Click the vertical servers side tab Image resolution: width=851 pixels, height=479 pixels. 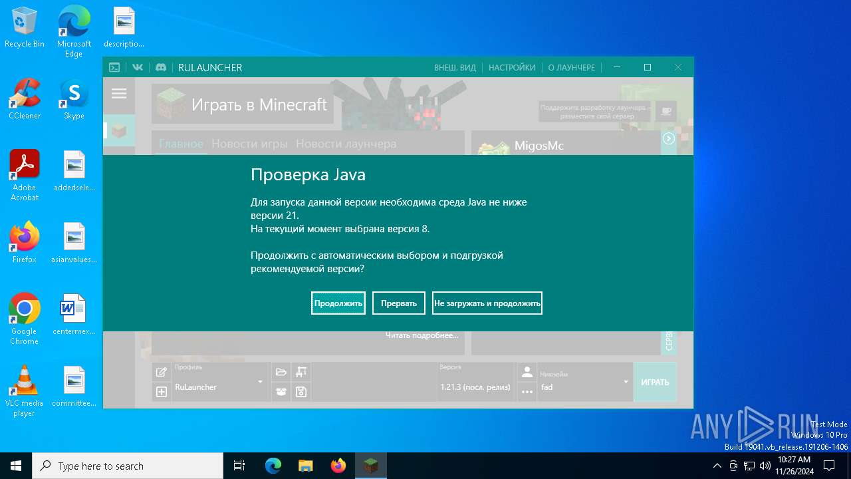tap(669, 343)
